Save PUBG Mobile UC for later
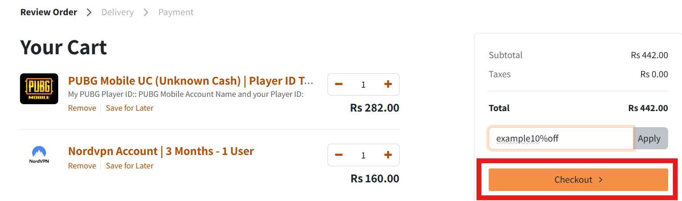Screen dimensions: 682x201 (x=129, y=108)
